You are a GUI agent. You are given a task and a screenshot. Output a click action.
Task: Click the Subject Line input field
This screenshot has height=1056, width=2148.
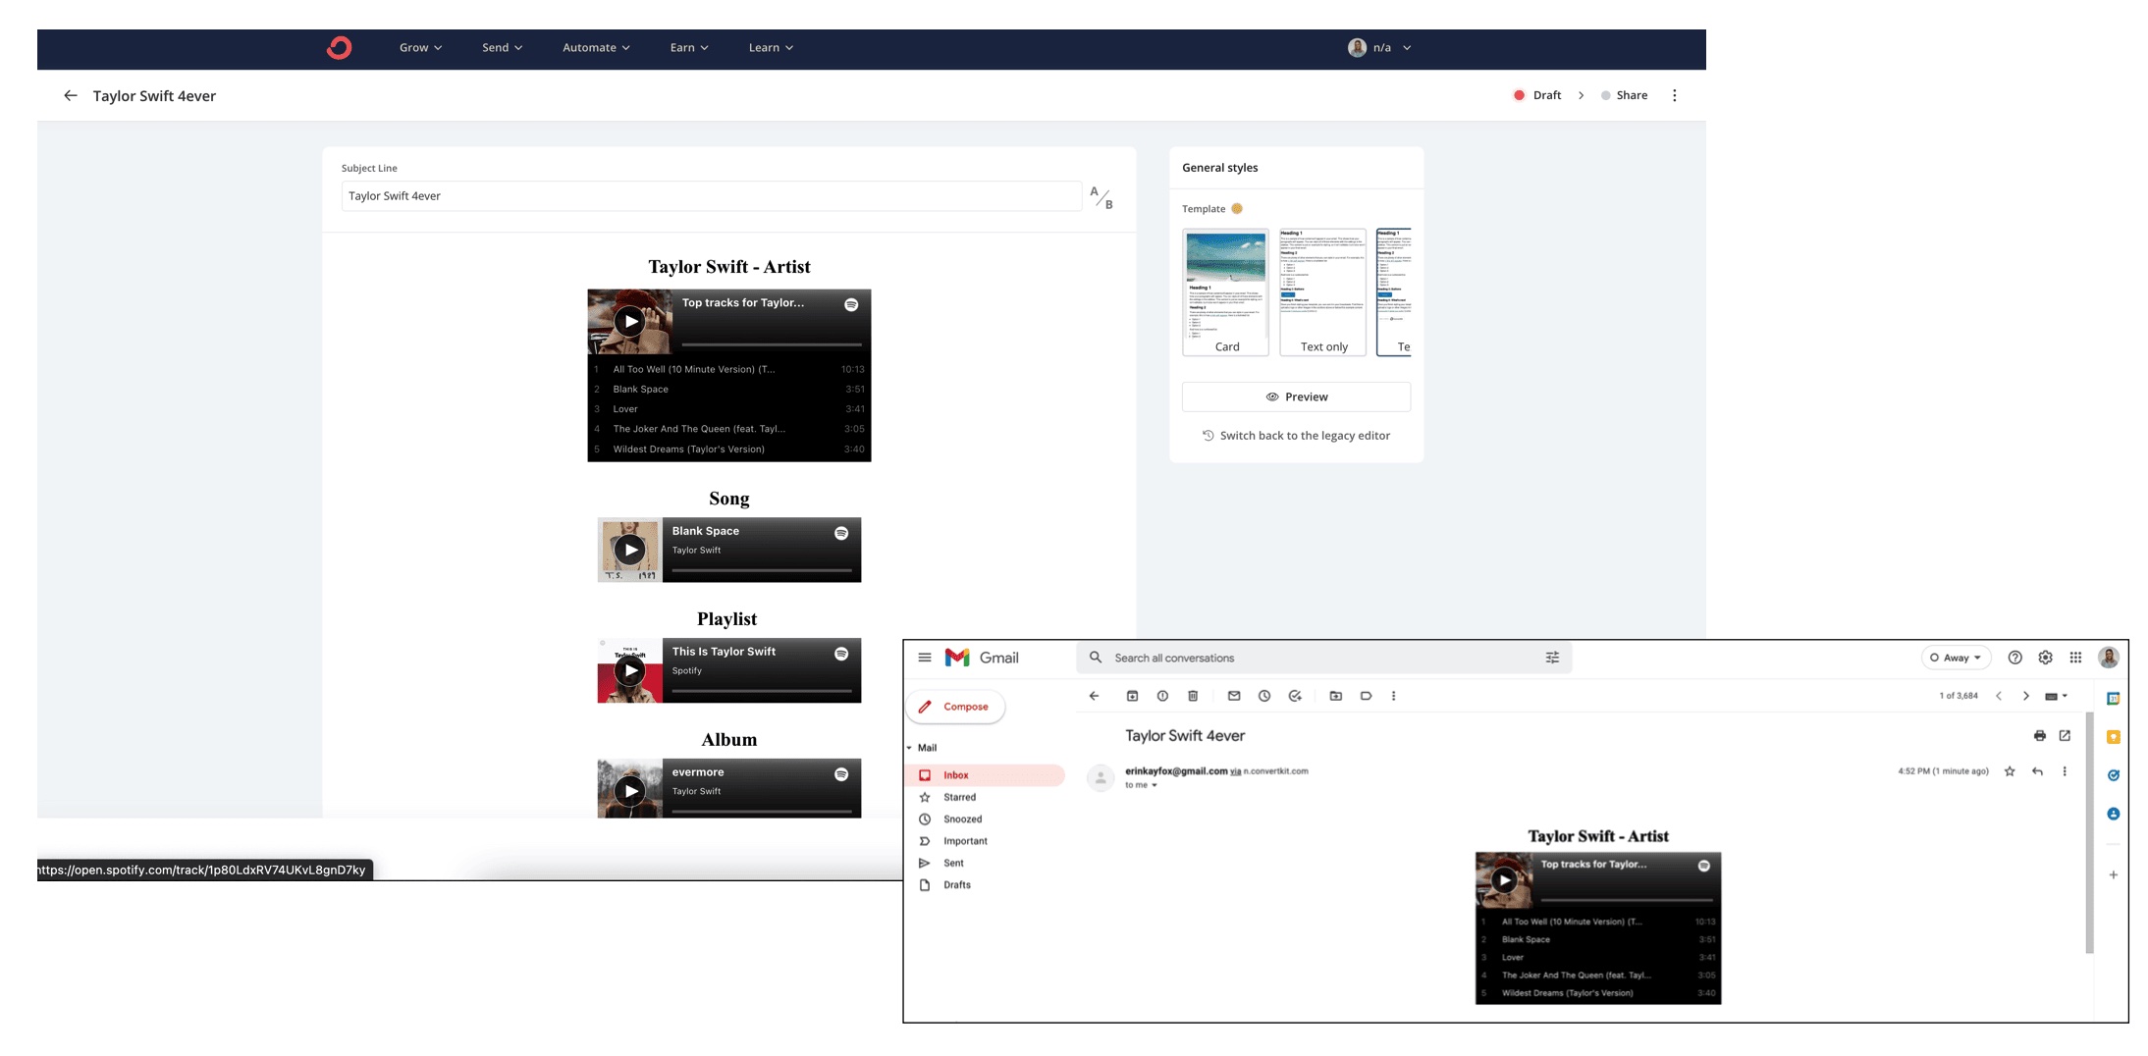[711, 196]
